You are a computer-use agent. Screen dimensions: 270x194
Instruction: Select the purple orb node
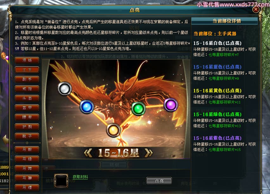170,105
